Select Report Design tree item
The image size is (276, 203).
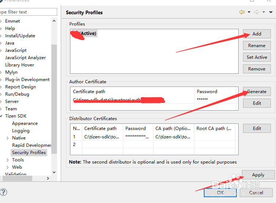21,87
